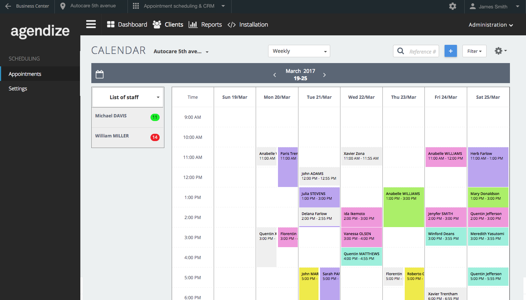
Task: Open the Clients tab
Action: tap(168, 24)
